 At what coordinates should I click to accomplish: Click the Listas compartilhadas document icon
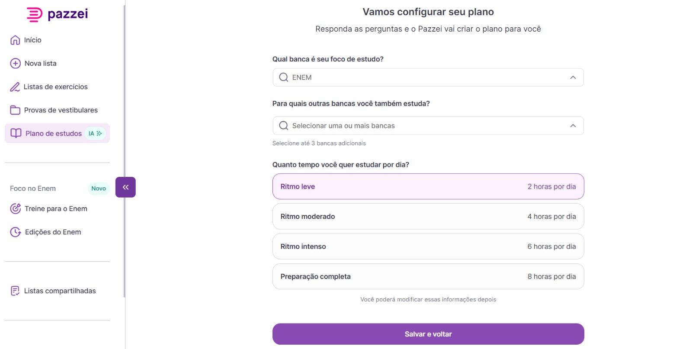pos(15,291)
